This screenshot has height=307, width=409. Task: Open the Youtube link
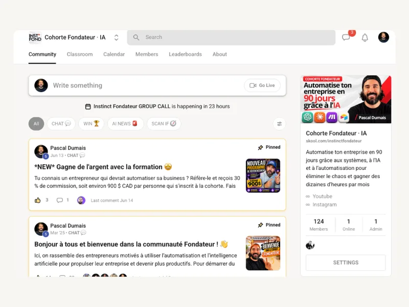(322, 196)
